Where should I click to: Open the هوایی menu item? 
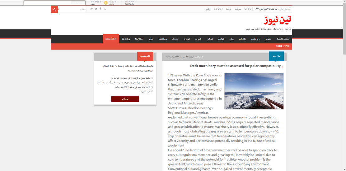221,39
